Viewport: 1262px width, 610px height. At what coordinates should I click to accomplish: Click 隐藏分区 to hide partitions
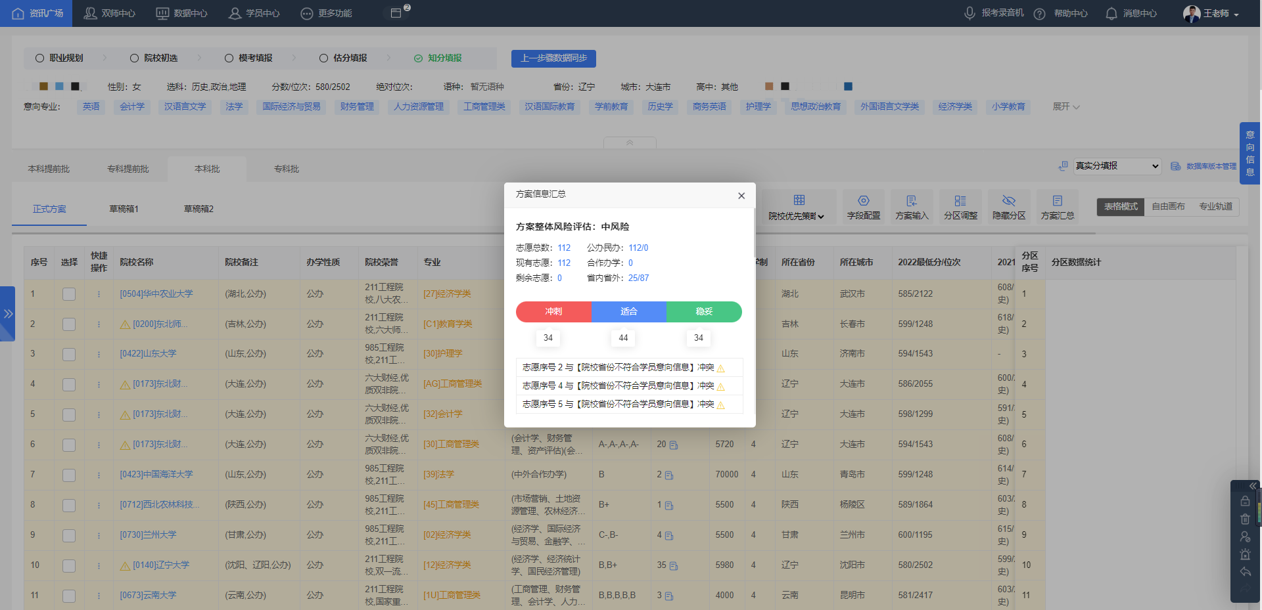[1009, 206]
